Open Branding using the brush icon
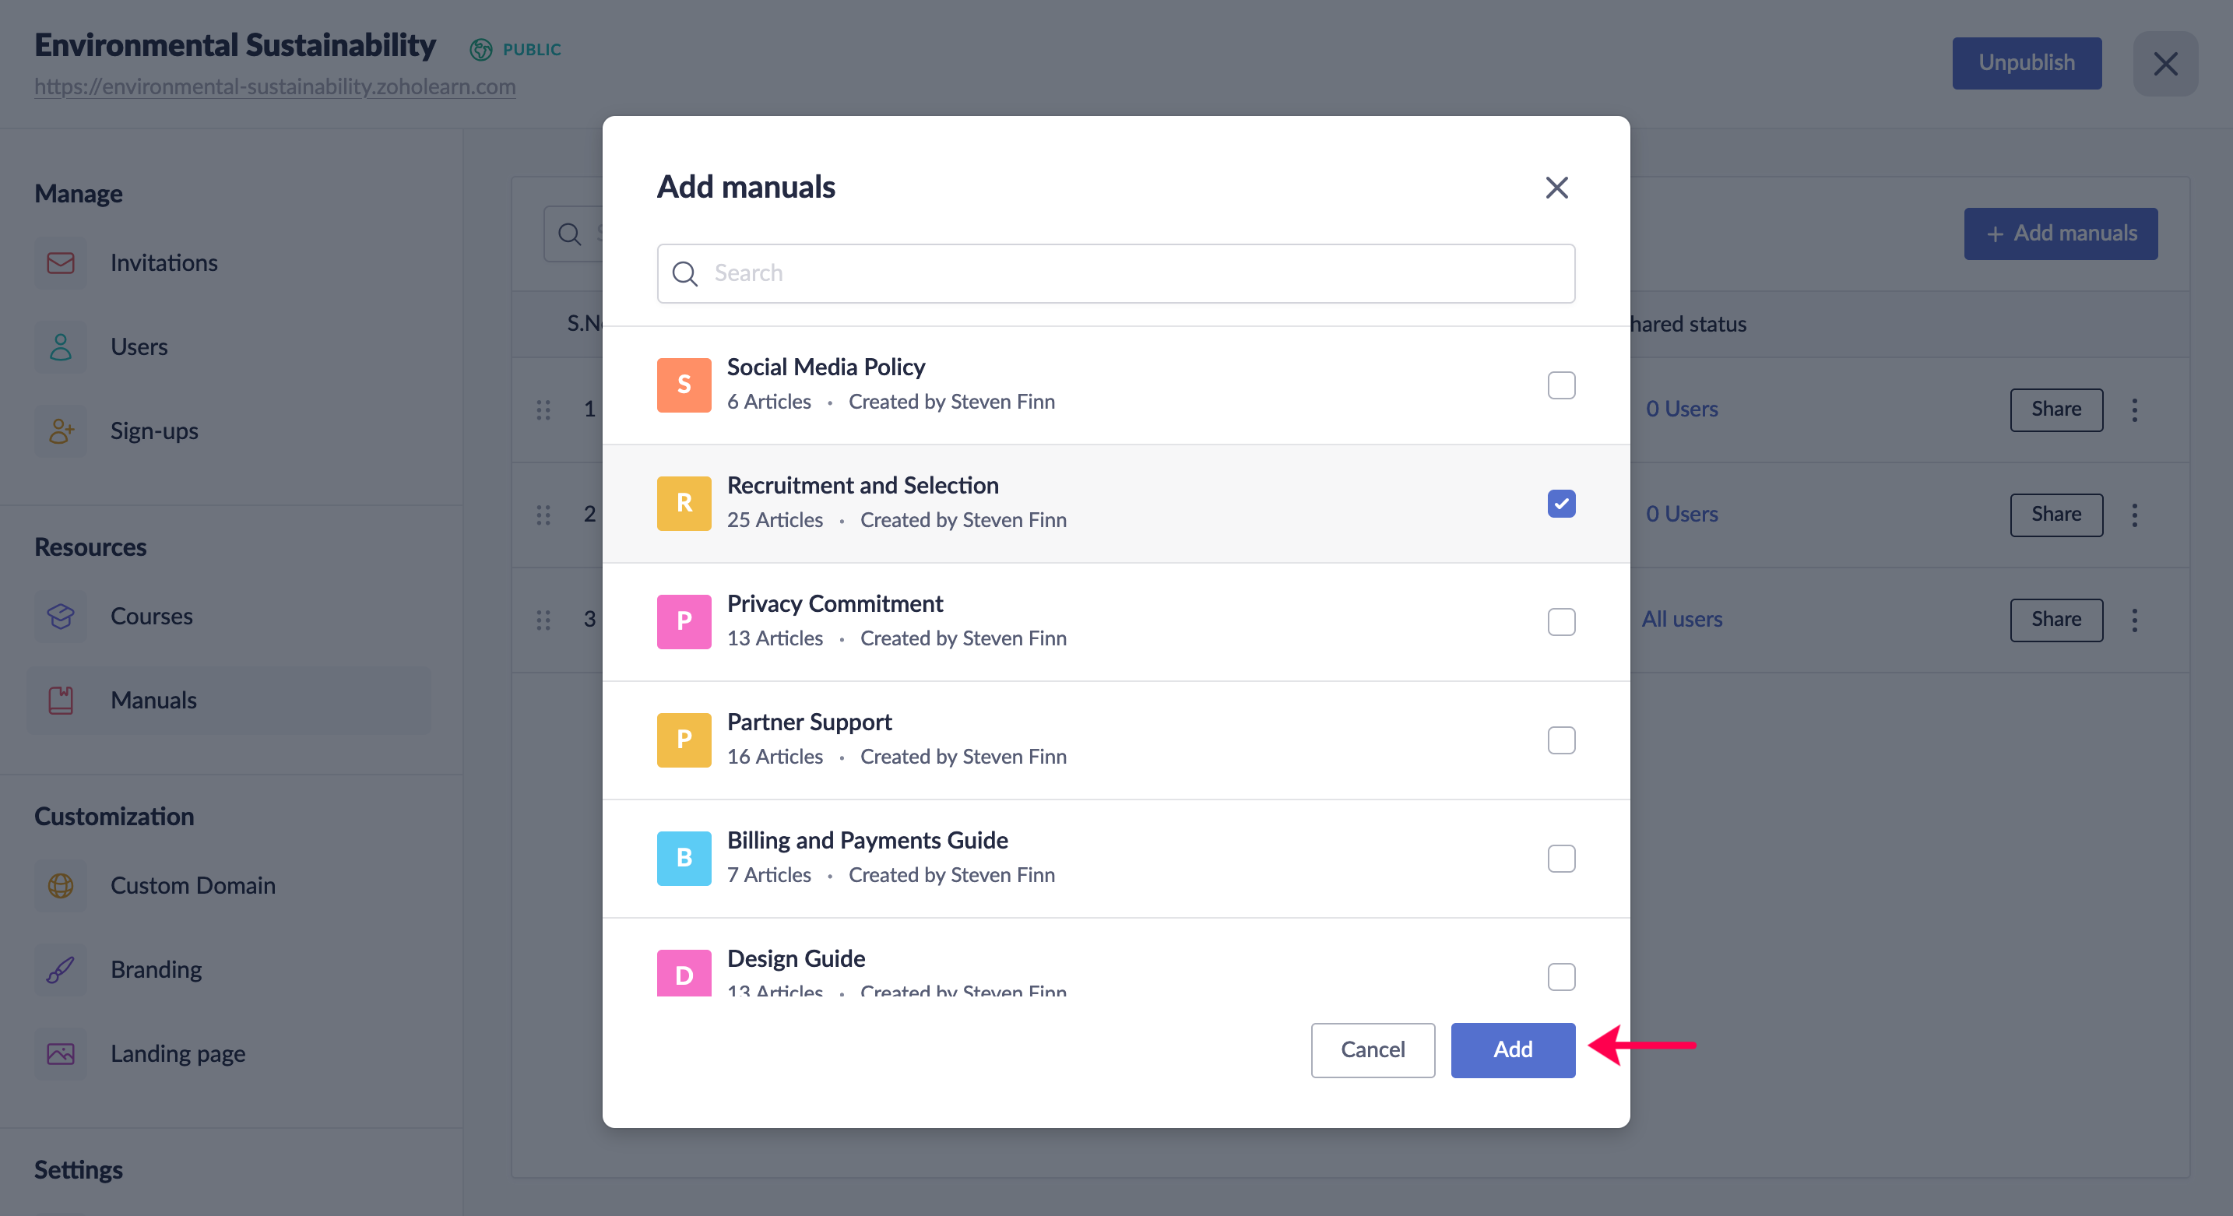The width and height of the screenshot is (2233, 1216). tap(61, 970)
